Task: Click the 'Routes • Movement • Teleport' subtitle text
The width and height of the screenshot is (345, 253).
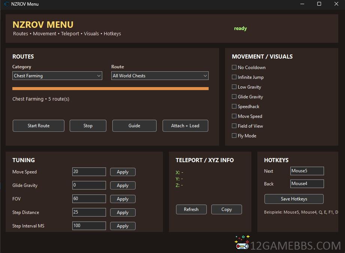Action: coord(67,34)
